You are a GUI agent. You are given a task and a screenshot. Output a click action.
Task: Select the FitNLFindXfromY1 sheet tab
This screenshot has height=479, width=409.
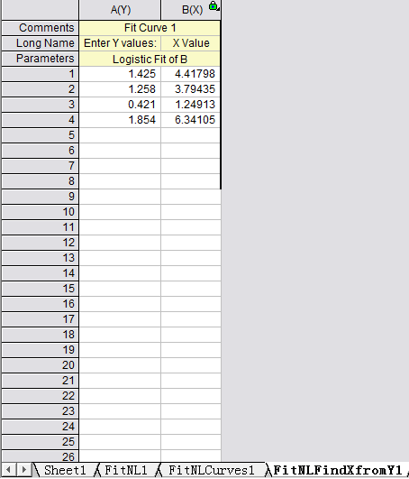coord(338,470)
